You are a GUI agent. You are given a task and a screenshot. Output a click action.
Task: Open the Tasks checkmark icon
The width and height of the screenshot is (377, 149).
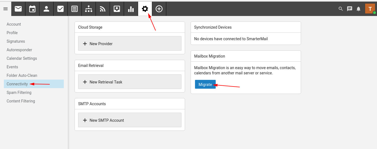pyautogui.click(x=60, y=9)
